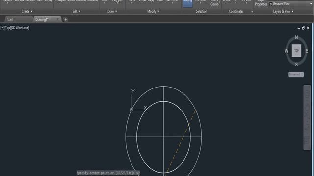Expand the Layers & View panel dropdown
This screenshot has width=314, height=176.
[x=283, y=11]
